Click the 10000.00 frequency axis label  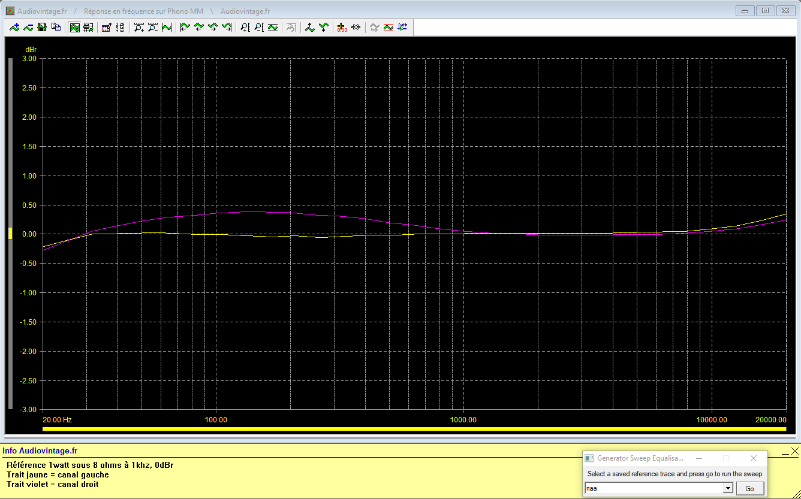[711, 420]
